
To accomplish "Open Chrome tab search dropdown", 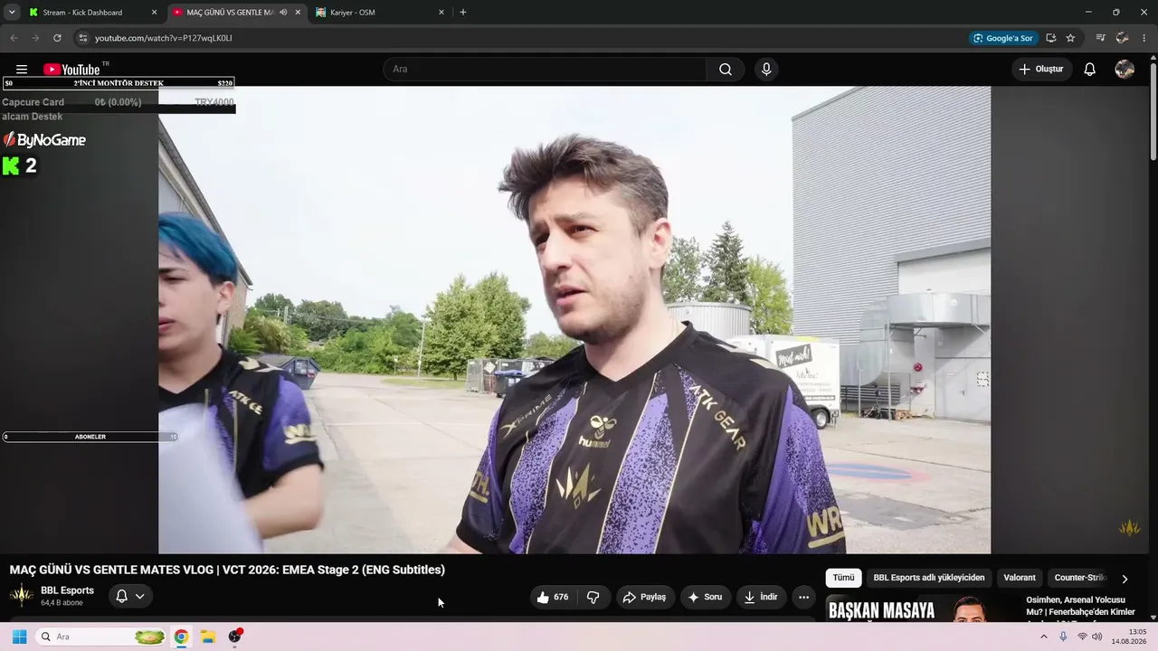I will coord(12,13).
